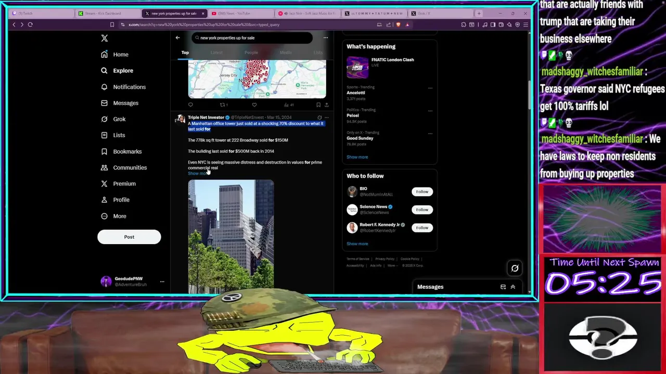Expand post text with Show more
666x374 pixels.
[197, 173]
